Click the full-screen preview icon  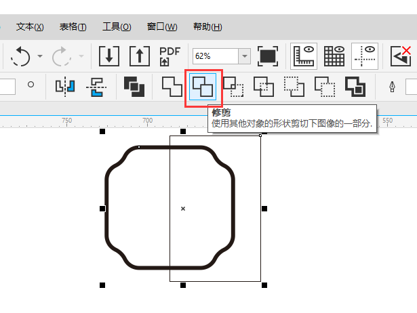[268, 56]
